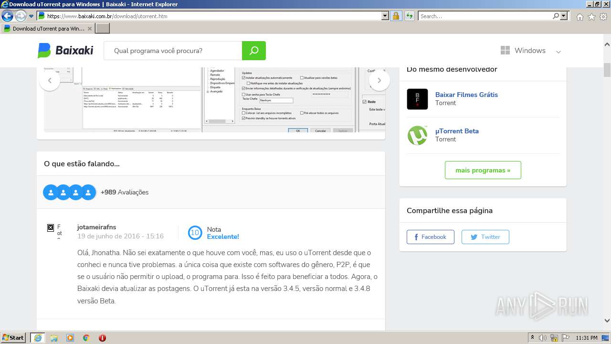611x344 pixels.
Task: Show hidden system tray icons
Action: click(532, 338)
